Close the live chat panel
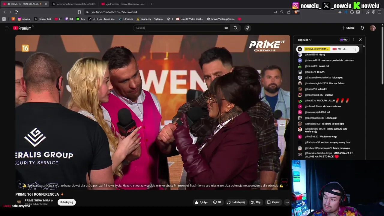Screen dimensions: 384x216 pyautogui.click(x=360, y=40)
